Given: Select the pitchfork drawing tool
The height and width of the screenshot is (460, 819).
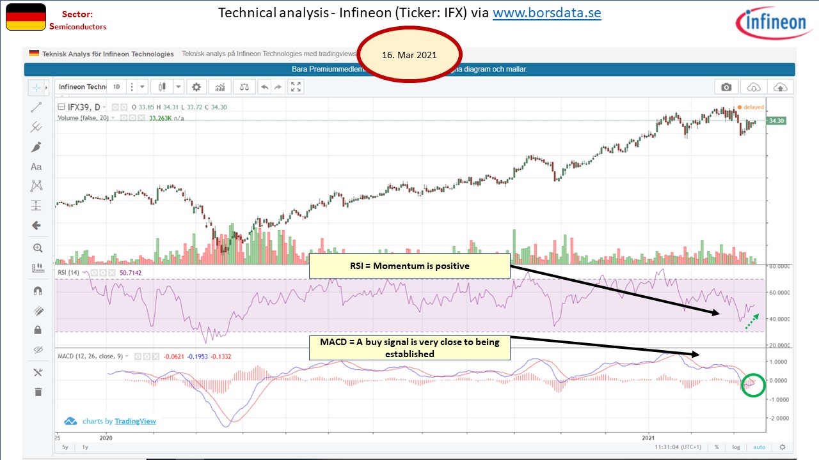Looking at the screenshot, I should pyautogui.click(x=36, y=127).
